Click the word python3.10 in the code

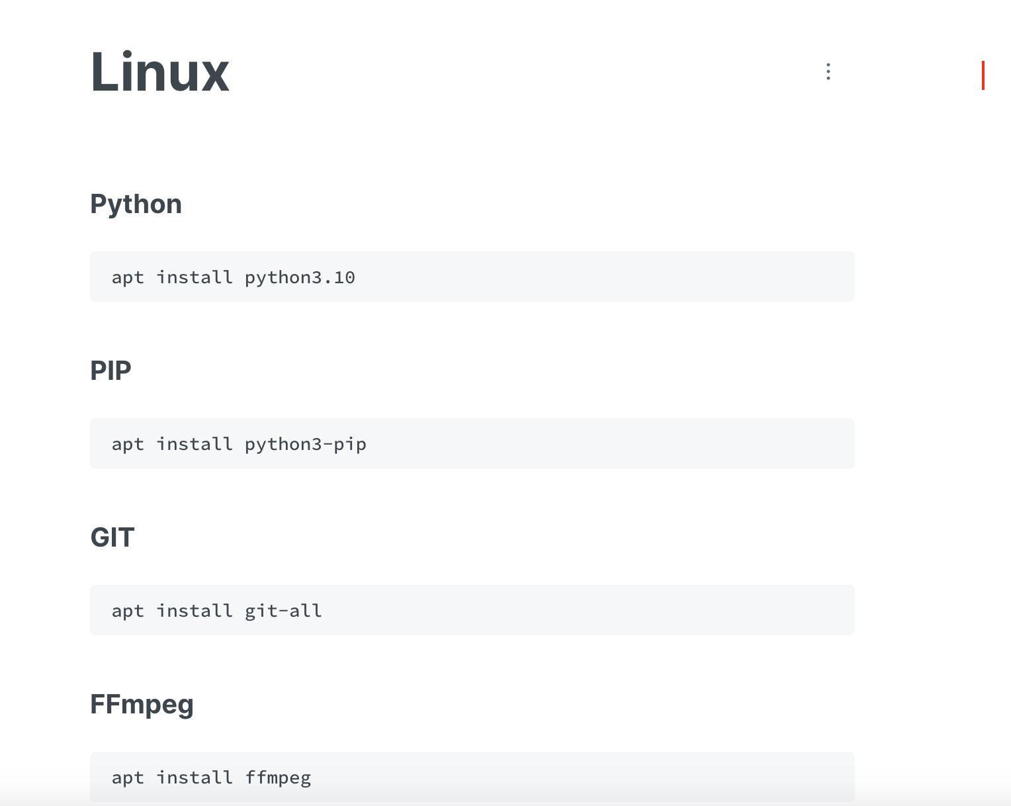point(300,278)
